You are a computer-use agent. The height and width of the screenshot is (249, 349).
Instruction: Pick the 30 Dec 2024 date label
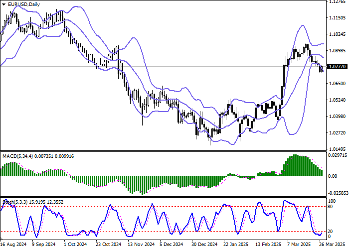coord(203,245)
